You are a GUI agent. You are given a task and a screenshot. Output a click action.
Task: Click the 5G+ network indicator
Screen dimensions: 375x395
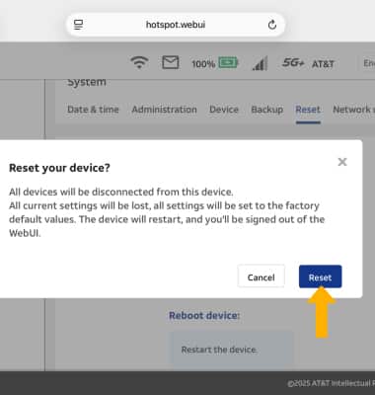293,62
